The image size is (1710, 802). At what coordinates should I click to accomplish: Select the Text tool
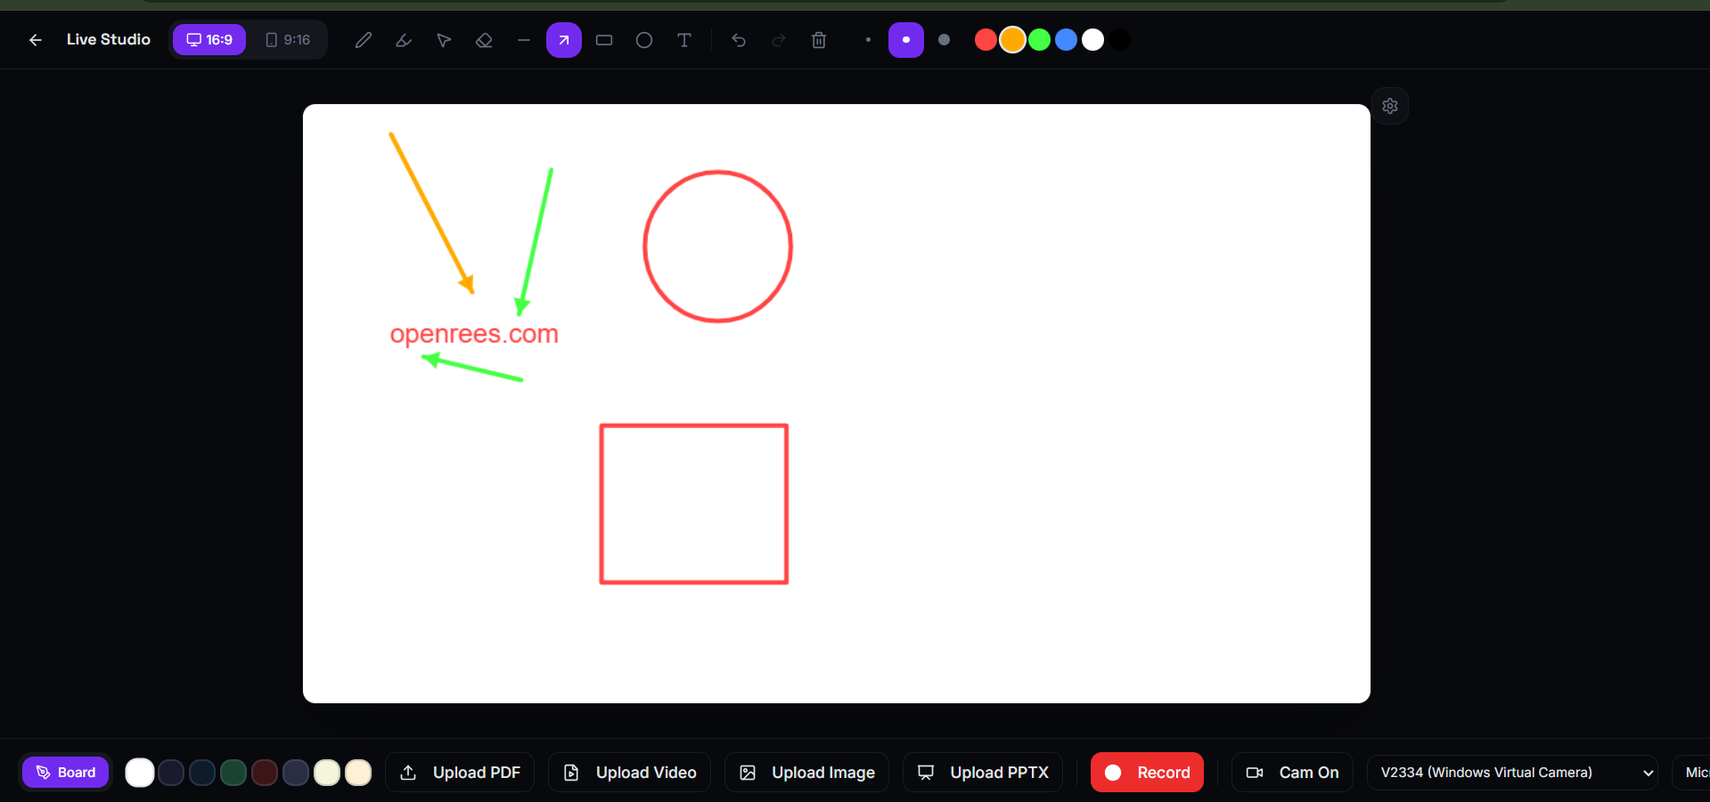[x=684, y=40]
